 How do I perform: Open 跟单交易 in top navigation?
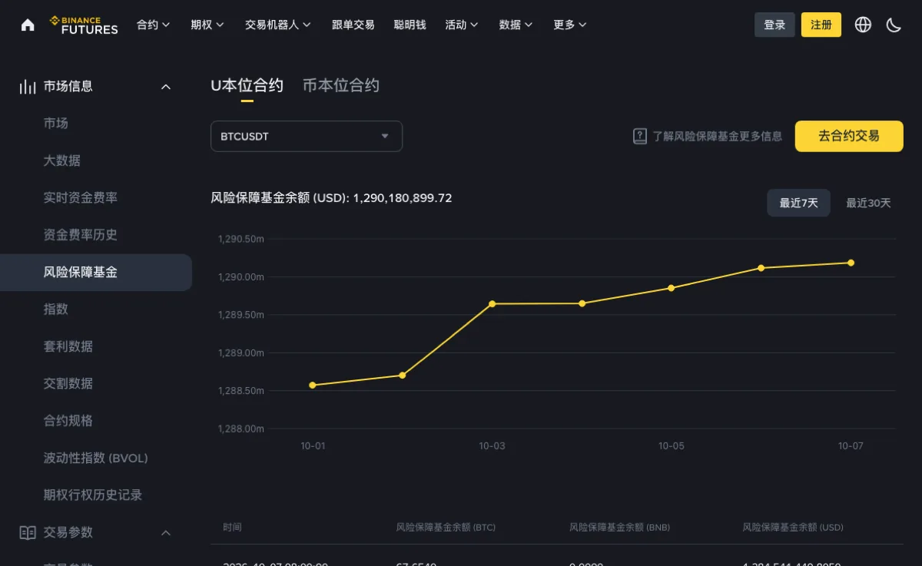(353, 25)
